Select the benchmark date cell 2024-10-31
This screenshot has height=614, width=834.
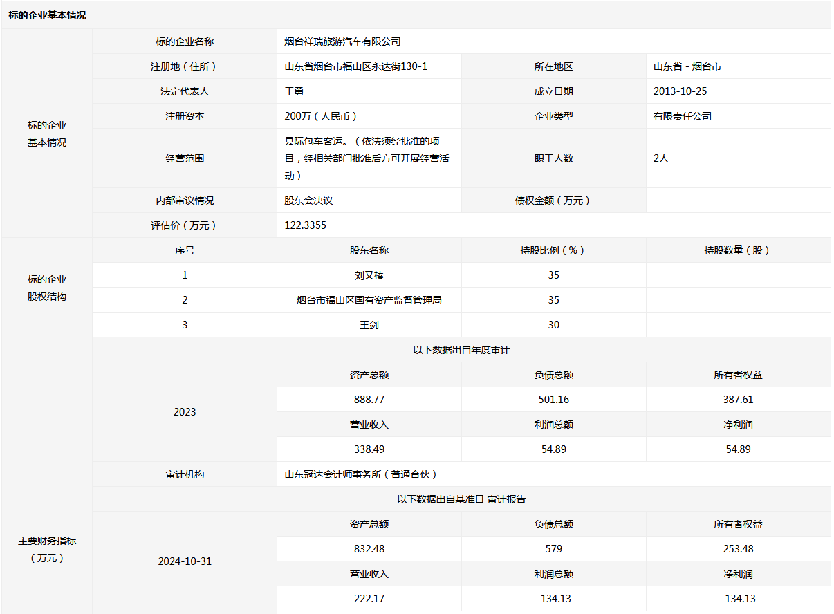(x=185, y=561)
